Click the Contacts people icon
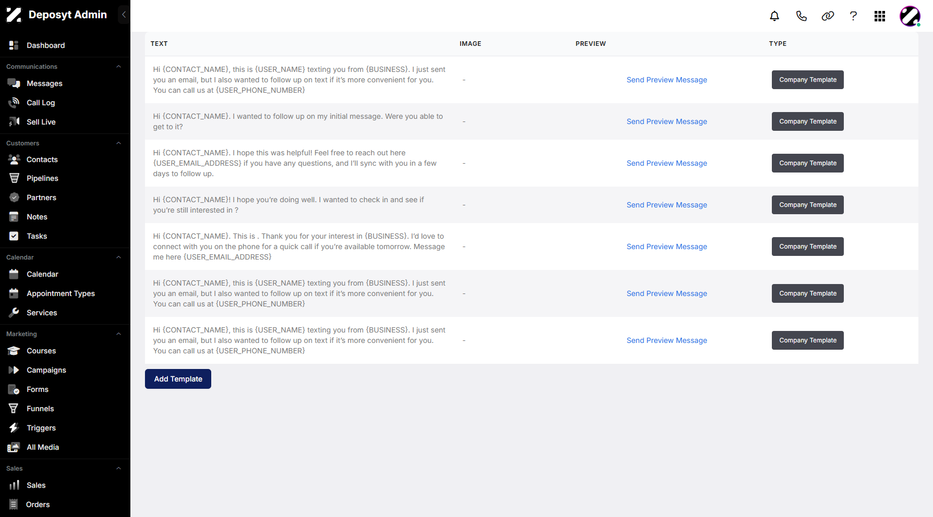The height and width of the screenshot is (517, 933). [x=14, y=159]
